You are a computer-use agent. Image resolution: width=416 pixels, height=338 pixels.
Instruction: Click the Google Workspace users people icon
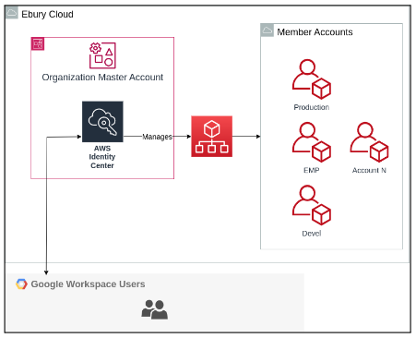coord(154,309)
